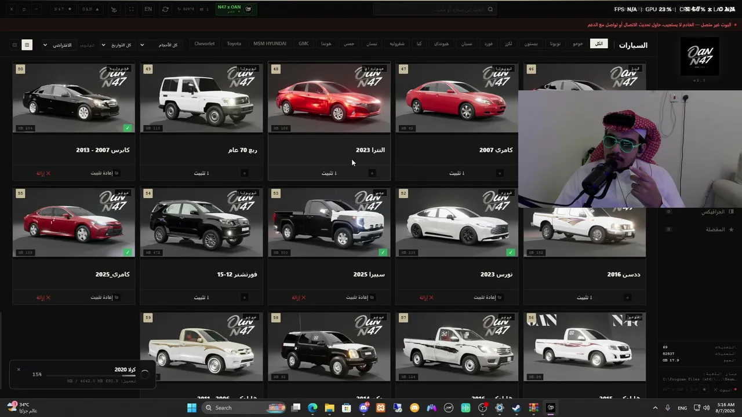Open Steam from the taskbar
This screenshot has width=742, height=417.
[517, 408]
